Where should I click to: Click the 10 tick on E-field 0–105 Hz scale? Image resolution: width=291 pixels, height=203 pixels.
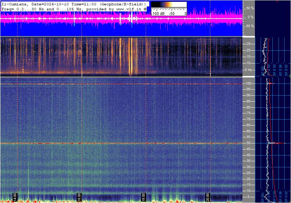248,191
